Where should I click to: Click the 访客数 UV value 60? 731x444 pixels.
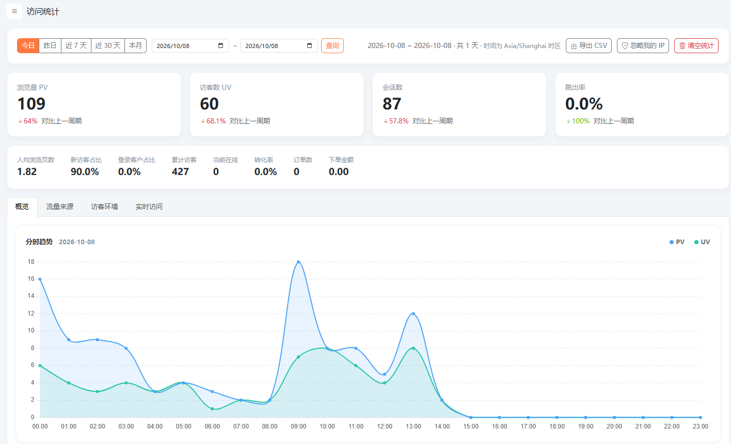[210, 104]
